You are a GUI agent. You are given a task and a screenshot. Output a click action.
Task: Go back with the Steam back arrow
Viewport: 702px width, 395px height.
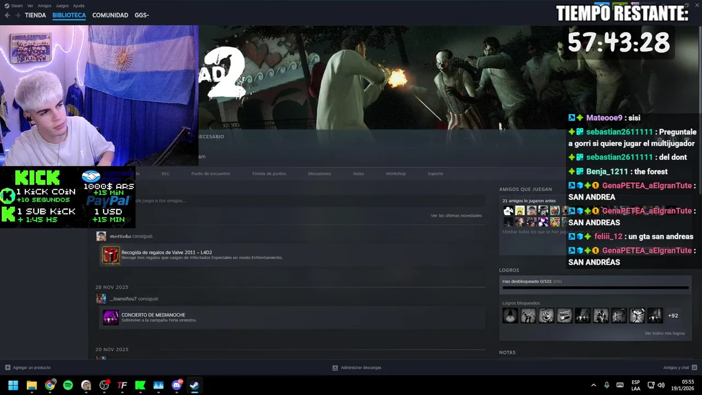(7, 15)
